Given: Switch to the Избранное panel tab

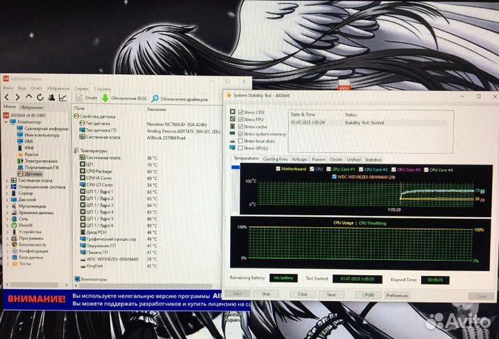Looking at the screenshot, I should coord(31,107).
